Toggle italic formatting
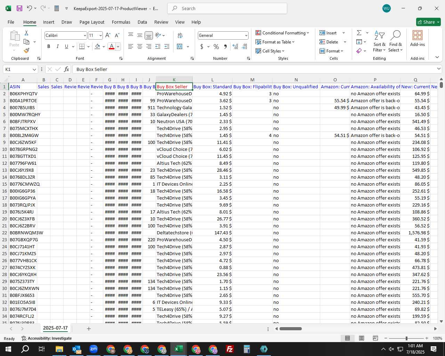The width and height of the screenshot is (445, 356). point(58,47)
